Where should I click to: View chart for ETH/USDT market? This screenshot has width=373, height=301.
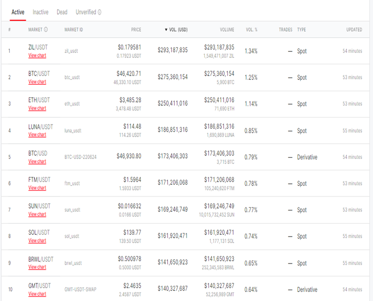click(37, 108)
